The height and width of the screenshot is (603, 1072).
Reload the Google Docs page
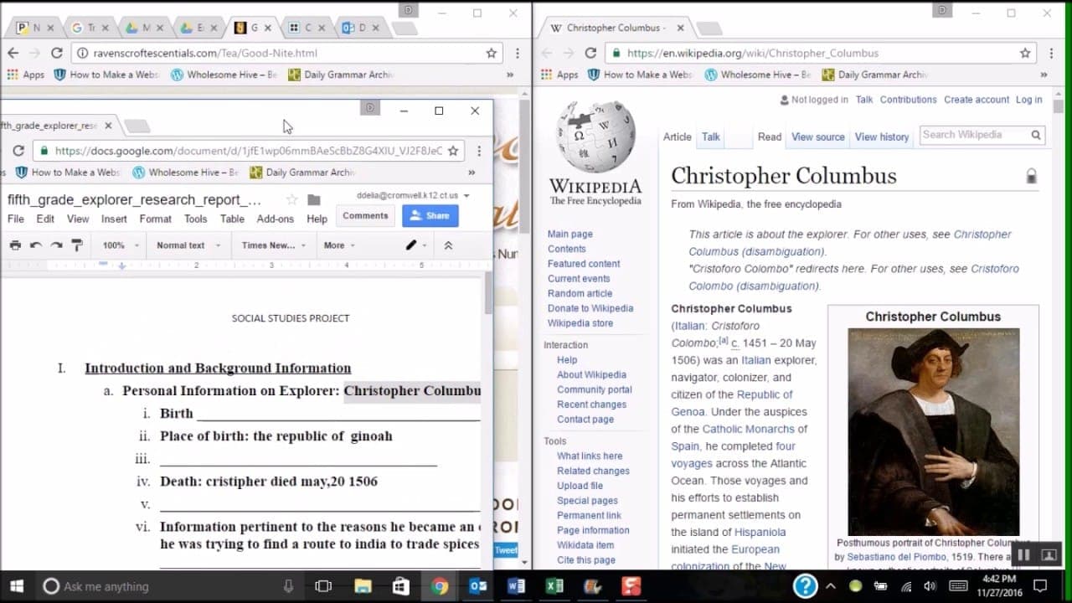pos(18,151)
